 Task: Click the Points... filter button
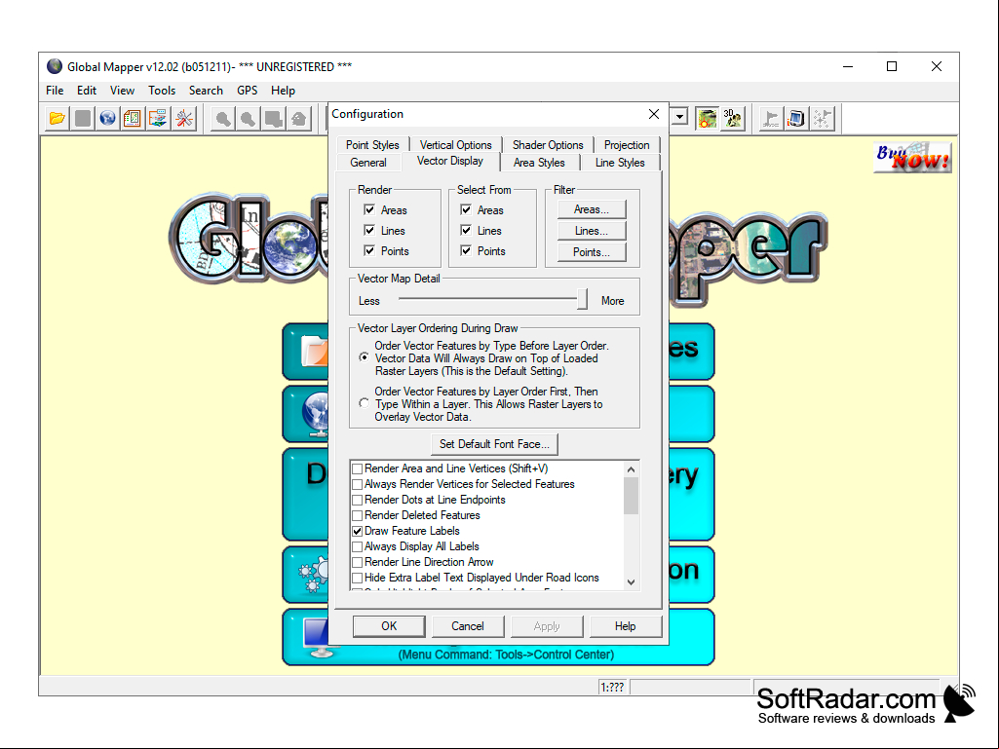(592, 252)
